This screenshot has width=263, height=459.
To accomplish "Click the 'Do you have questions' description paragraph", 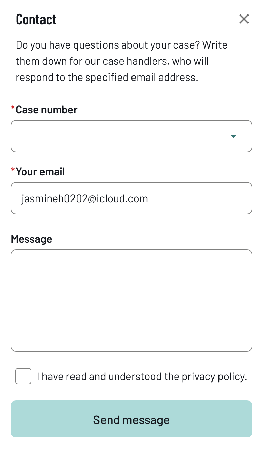I will click(121, 61).
